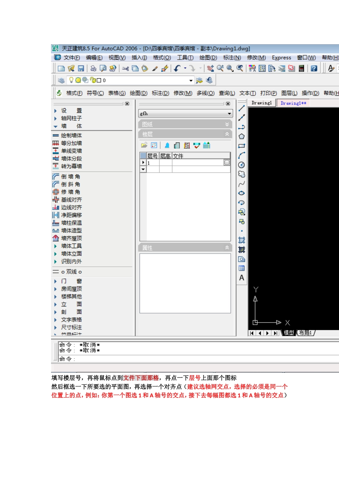Viewport: 339px width, 480px height.
Task: Click the Plot printer icon
Action: (93, 68)
